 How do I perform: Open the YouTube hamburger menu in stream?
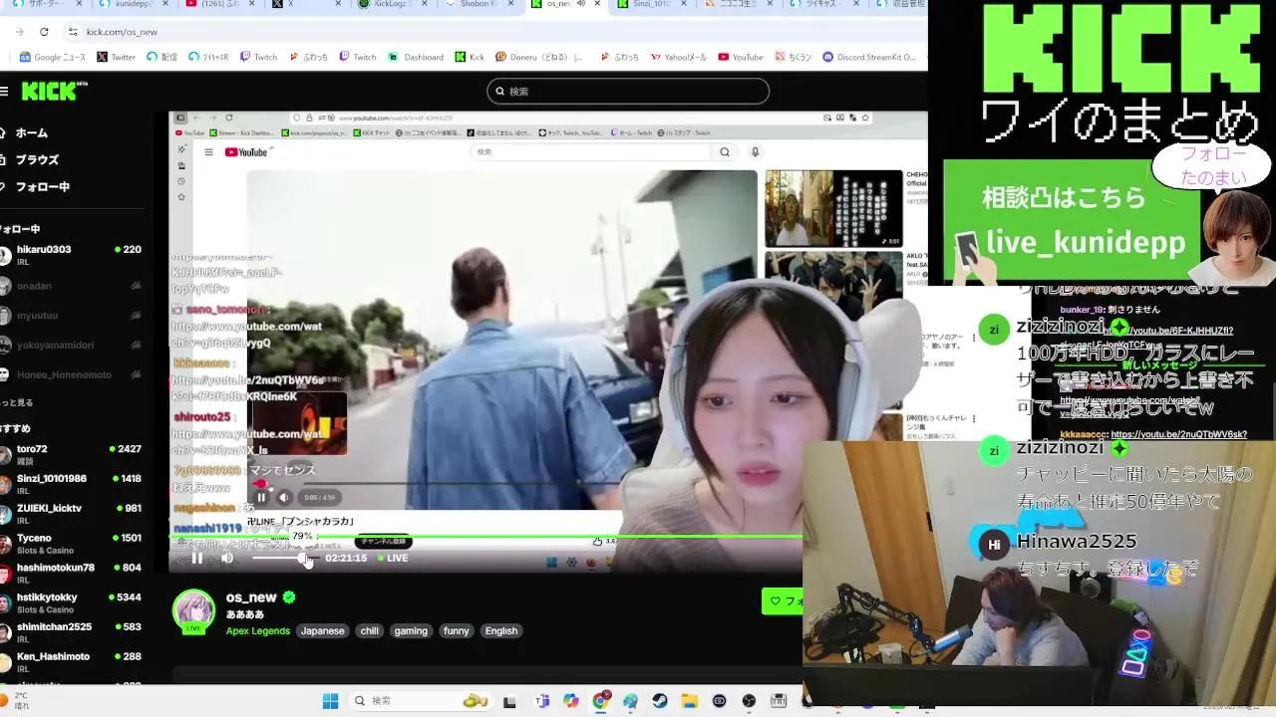208,152
